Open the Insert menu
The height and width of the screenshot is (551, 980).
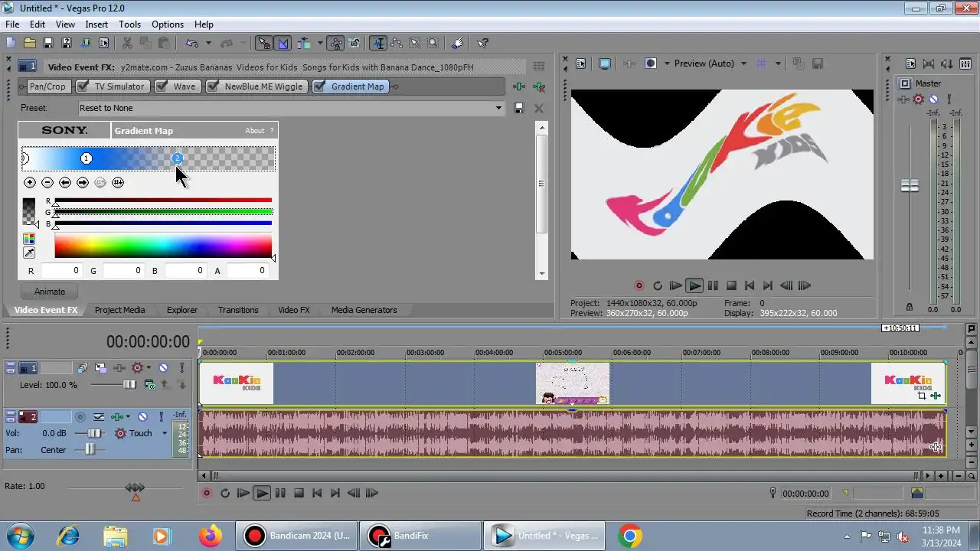[96, 24]
